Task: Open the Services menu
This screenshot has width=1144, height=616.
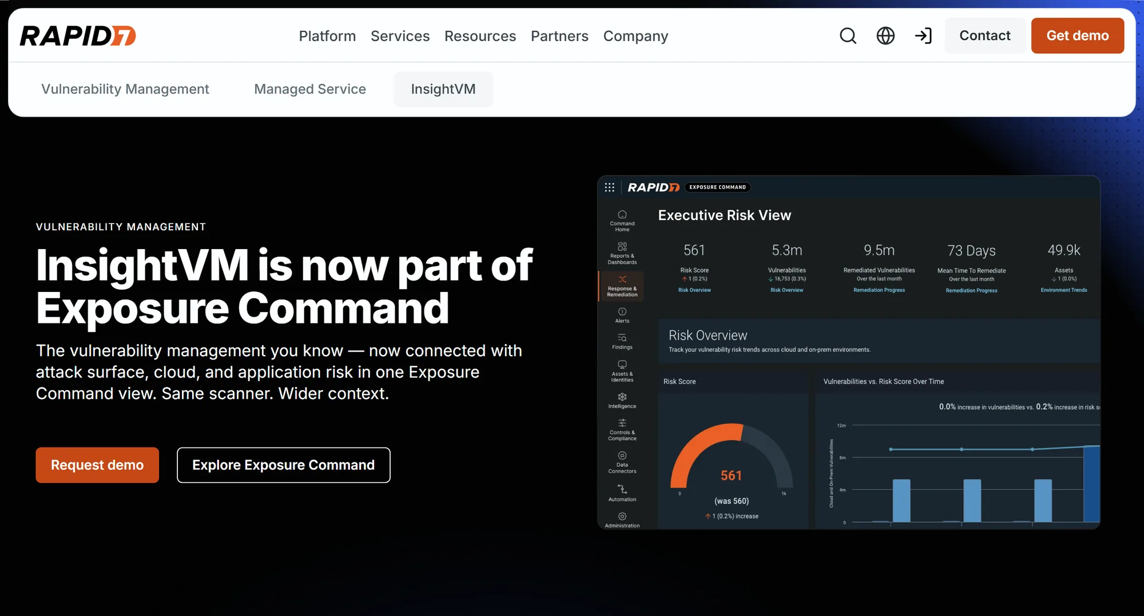Action: [400, 35]
